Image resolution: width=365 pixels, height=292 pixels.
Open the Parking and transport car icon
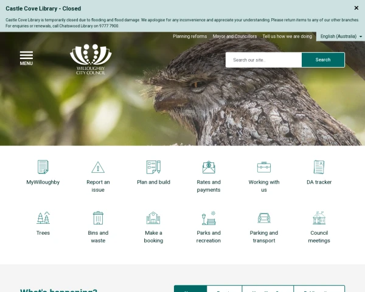(x=264, y=218)
